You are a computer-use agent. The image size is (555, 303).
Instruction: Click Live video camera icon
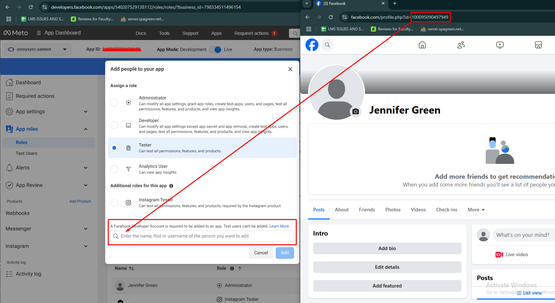tap(499, 255)
